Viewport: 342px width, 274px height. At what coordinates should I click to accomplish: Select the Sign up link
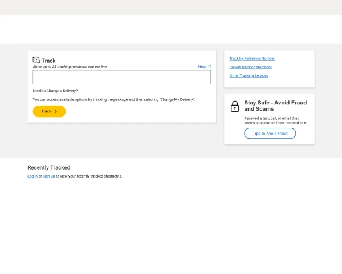click(49, 176)
